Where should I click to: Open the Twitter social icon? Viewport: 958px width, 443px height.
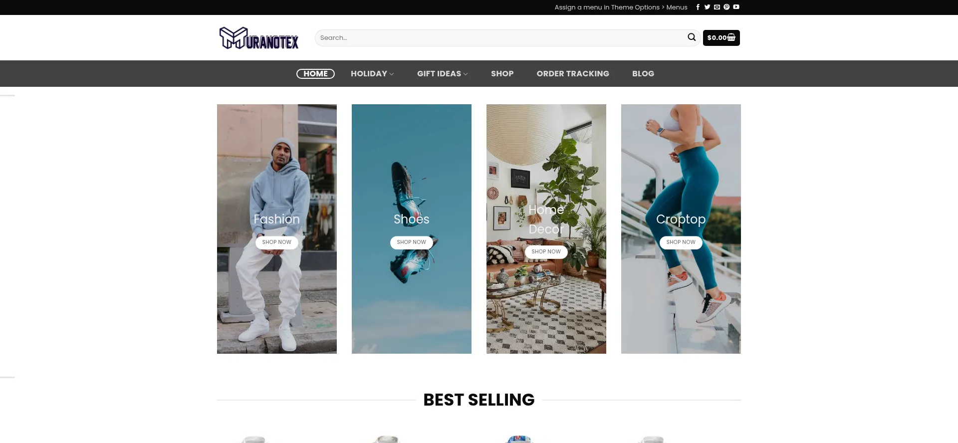(x=707, y=7)
